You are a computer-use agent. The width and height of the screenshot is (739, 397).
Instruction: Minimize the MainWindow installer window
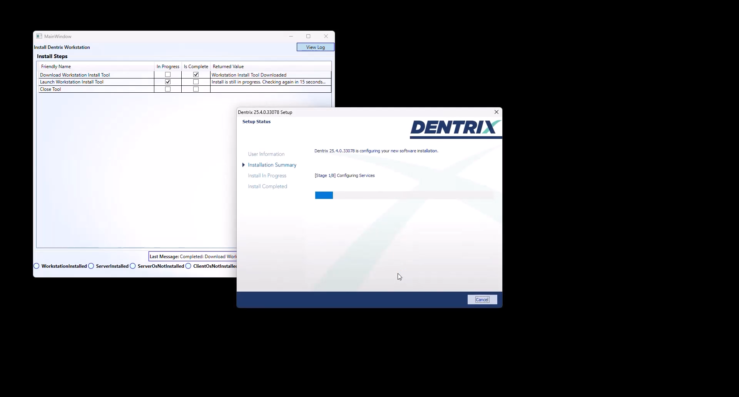click(x=291, y=36)
